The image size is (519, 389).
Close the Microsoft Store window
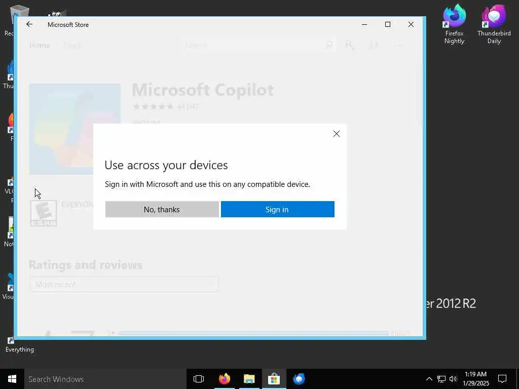[411, 24]
